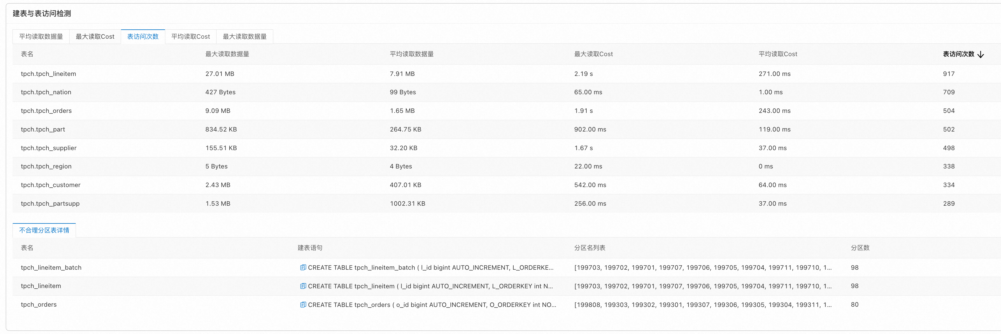Sort by 平均读取Cost column header
The image size is (1001, 334).
click(778, 54)
